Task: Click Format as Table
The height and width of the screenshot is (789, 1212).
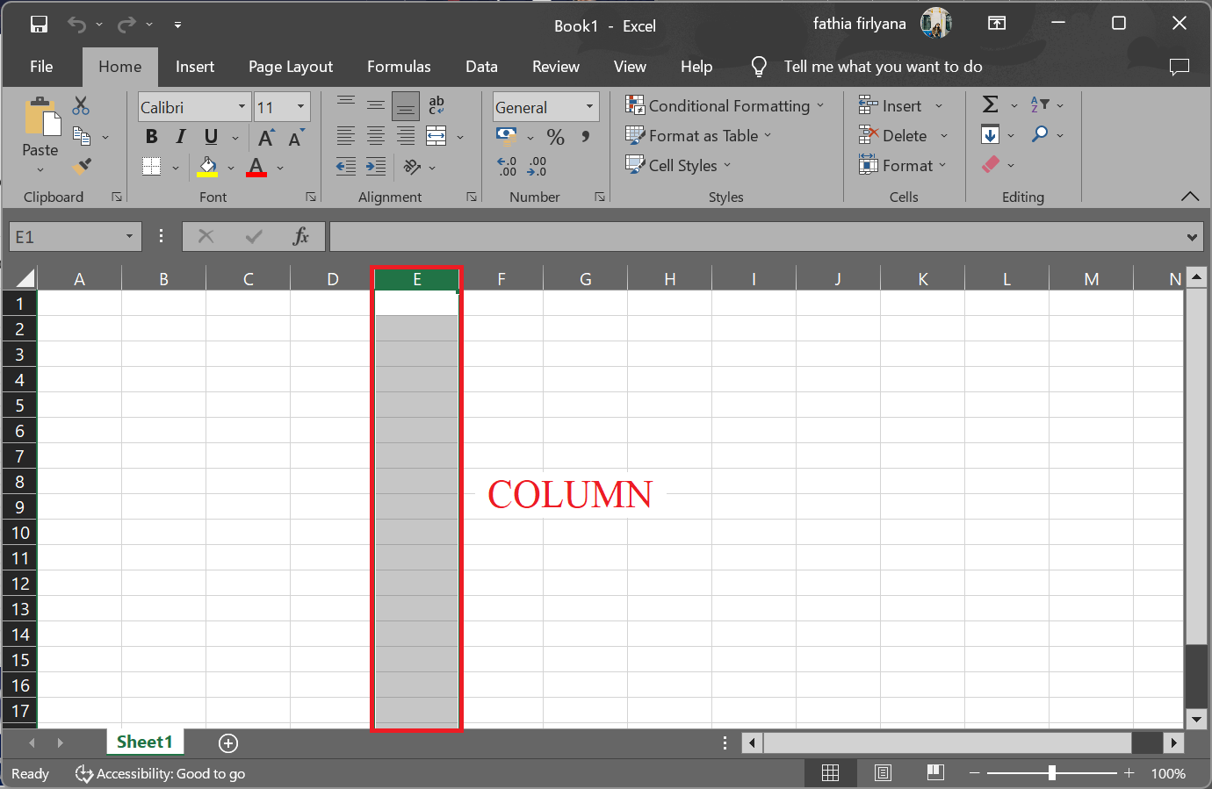Action: pos(699,136)
